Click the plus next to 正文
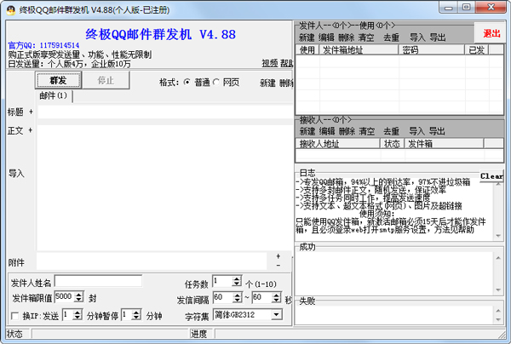The height and width of the screenshot is (344, 511). (x=31, y=130)
